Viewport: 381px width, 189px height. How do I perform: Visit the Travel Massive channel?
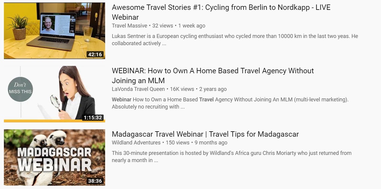[x=129, y=26]
